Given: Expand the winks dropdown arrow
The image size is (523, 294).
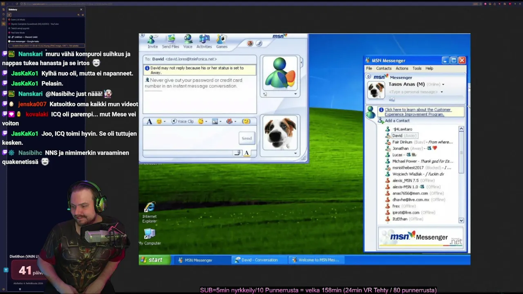Looking at the screenshot, I should click(x=206, y=122).
